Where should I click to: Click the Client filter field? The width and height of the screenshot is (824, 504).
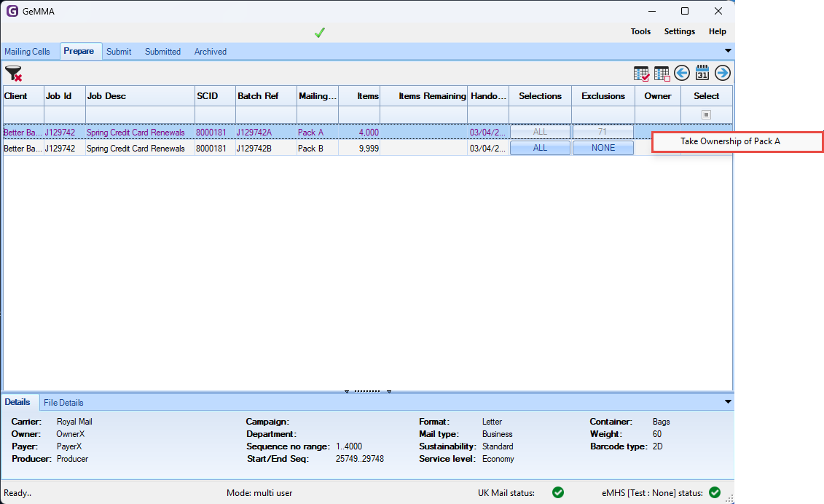tap(23, 114)
